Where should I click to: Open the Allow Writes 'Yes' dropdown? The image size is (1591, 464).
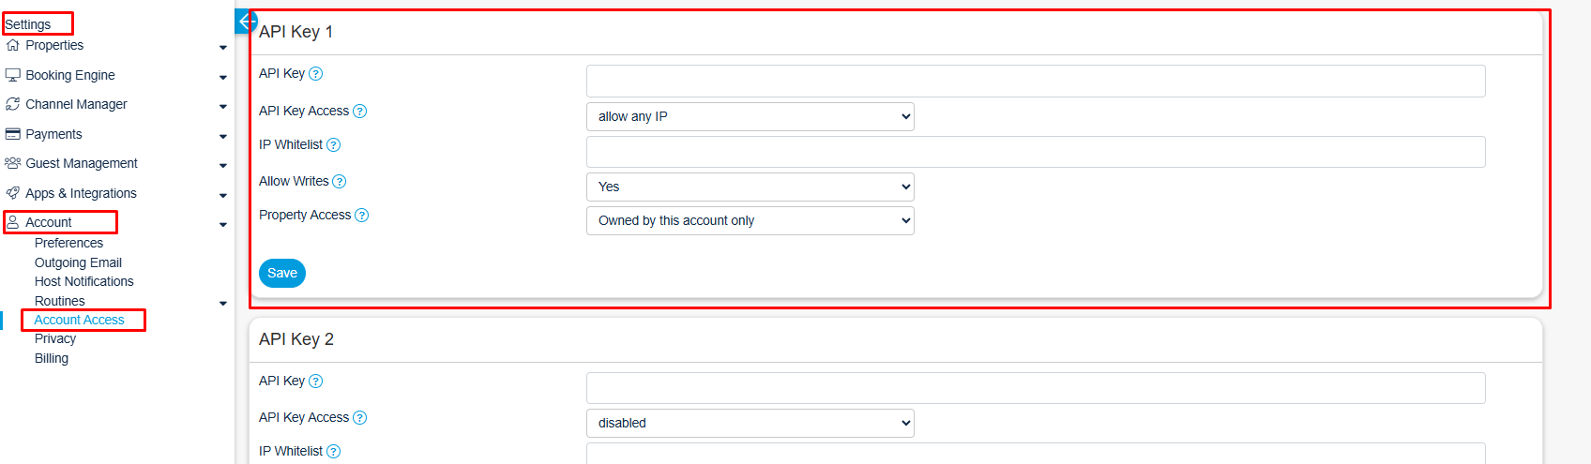pyautogui.click(x=750, y=187)
